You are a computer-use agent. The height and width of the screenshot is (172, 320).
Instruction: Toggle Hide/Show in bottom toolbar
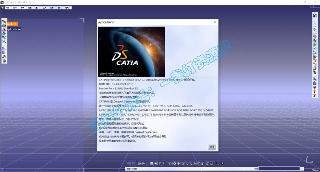click(208, 163)
